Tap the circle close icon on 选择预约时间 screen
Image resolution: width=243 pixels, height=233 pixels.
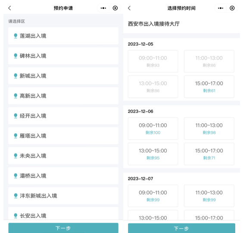232,8
